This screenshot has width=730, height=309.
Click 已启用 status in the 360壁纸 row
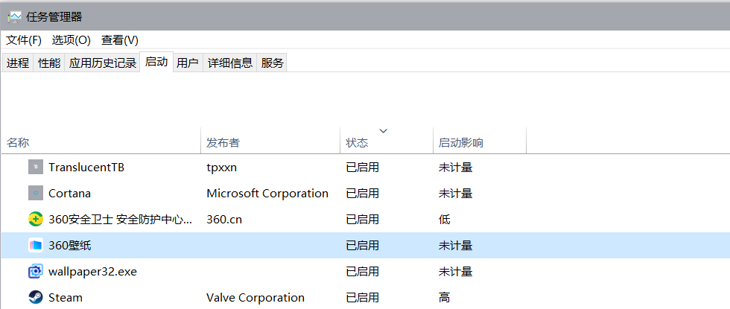pyautogui.click(x=362, y=245)
